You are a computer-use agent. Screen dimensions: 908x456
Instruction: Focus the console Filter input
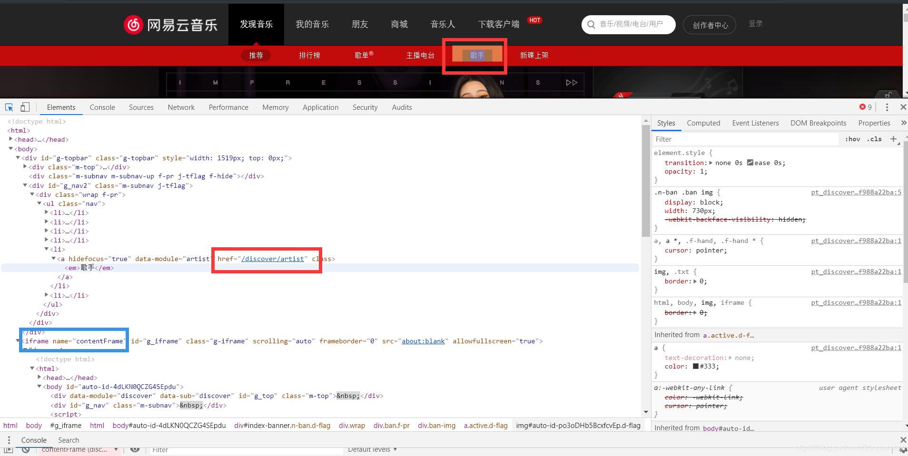(246, 450)
